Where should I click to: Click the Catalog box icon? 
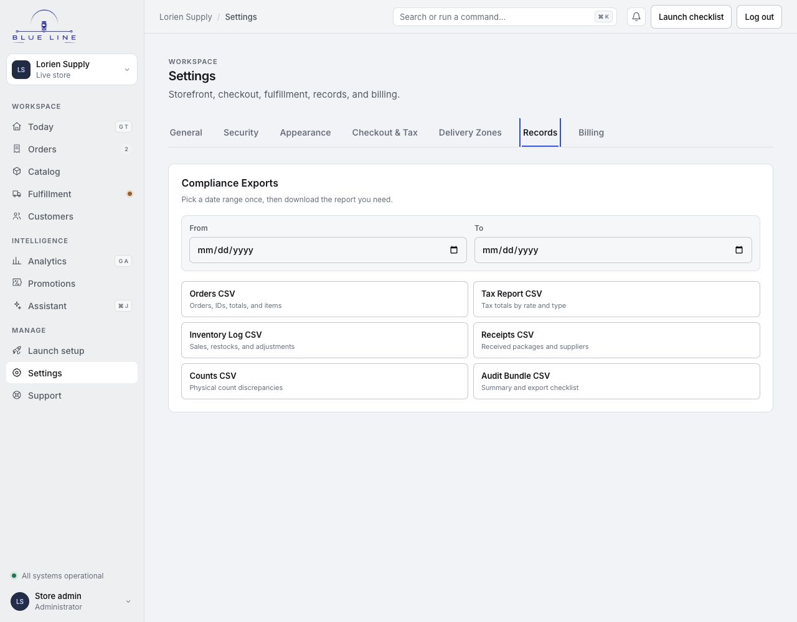(x=17, y=171)
